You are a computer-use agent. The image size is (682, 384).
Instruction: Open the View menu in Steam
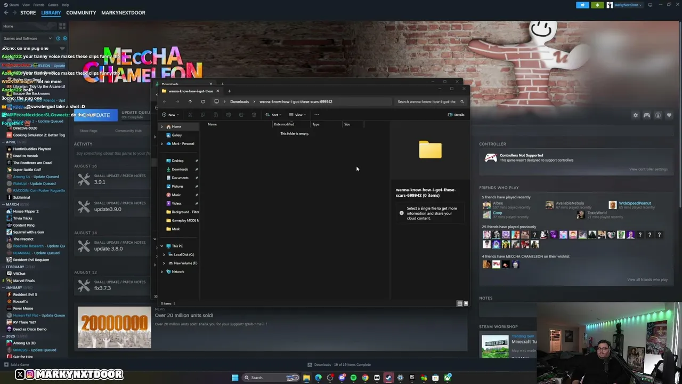click(x=26, y=5)
